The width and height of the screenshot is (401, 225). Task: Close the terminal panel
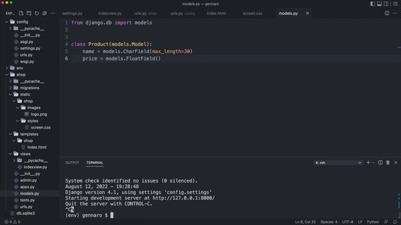[x=396, y=162]
